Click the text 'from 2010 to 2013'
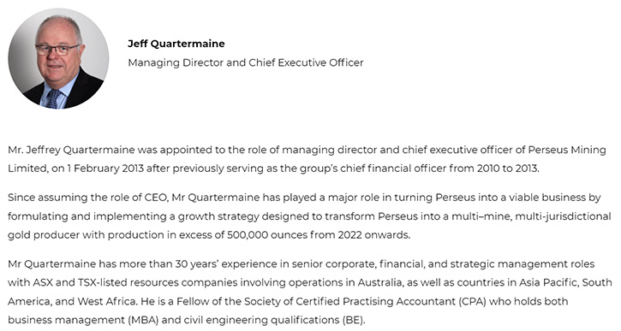 click(493, 168)
